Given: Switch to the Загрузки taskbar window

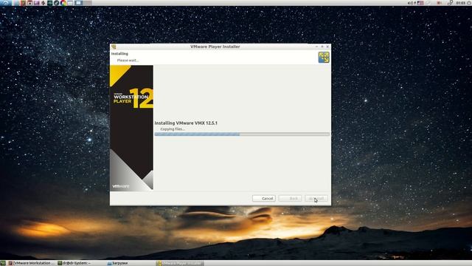Looking at the screenshot, I should coord(118,263).
